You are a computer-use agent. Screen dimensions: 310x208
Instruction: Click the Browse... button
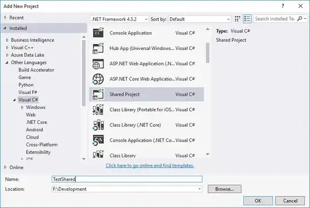click(224, 189)
